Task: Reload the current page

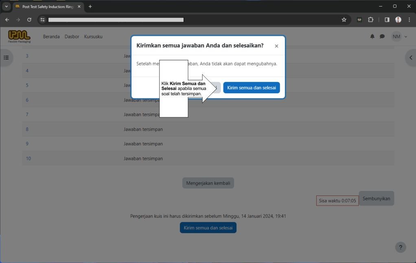Action: (29, 20)
